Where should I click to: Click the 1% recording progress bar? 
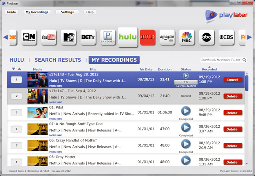click(186, 82)
